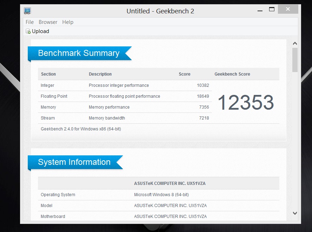
Task: Click 'Processor floating point performance' description
Action: [x=124, y=96]
